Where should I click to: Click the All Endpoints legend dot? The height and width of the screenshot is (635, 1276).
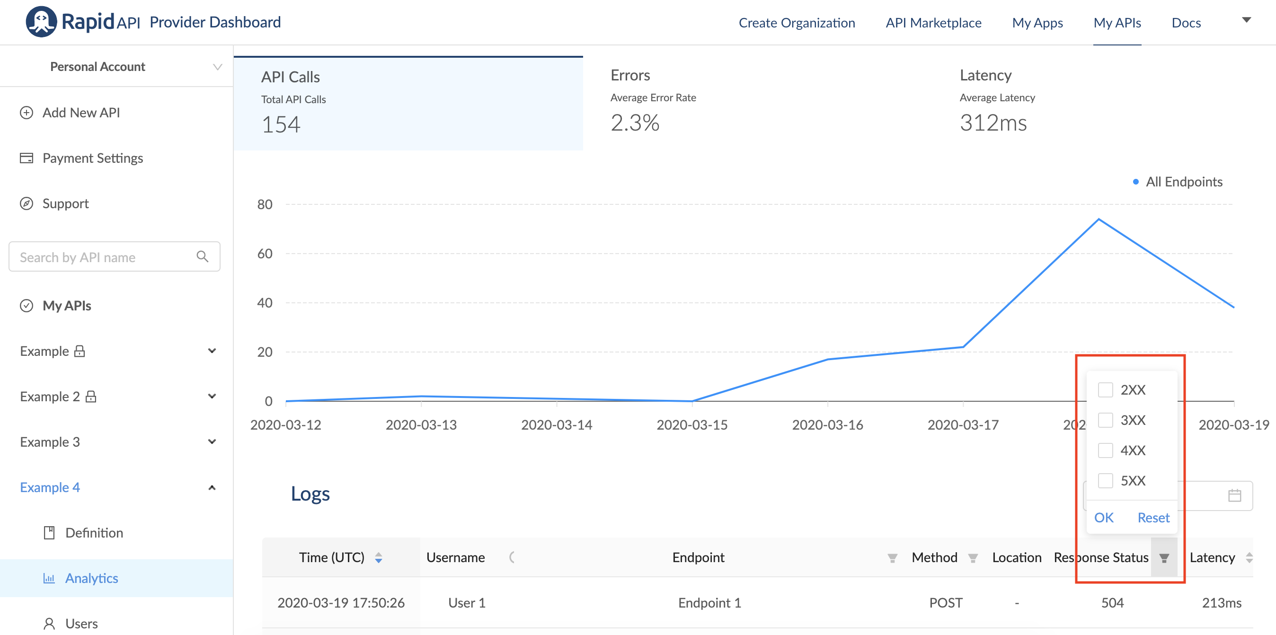pos(1135,182)
